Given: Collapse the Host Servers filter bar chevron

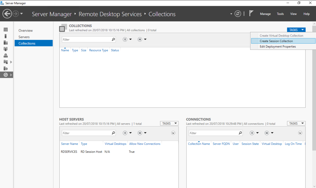Looking at the screenshot, I should 173,133.
